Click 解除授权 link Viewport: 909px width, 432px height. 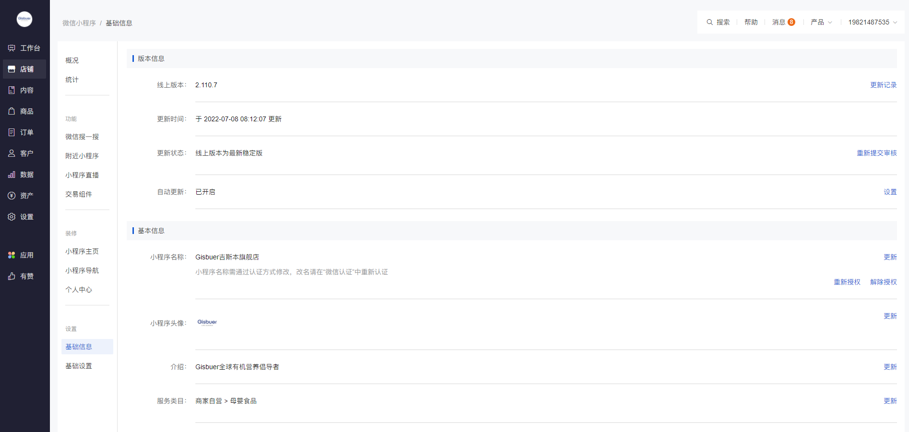(884, 282)
